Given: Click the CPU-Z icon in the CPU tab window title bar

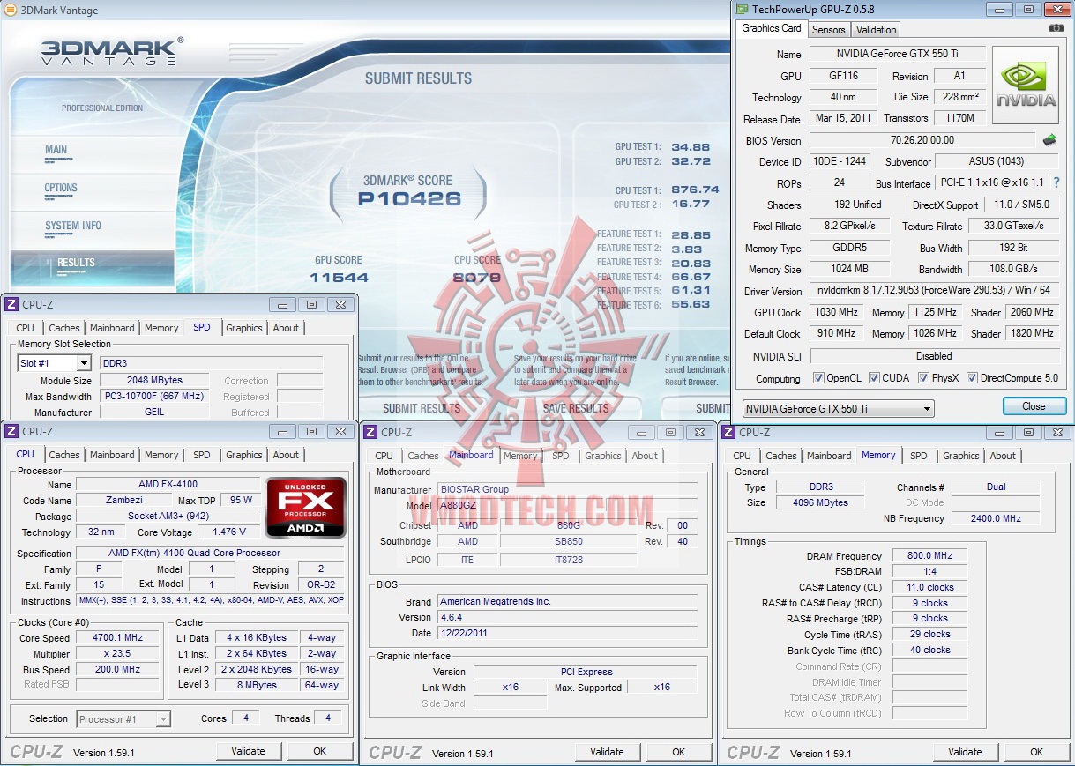Looking at the screenshot, I should (11, 431).
